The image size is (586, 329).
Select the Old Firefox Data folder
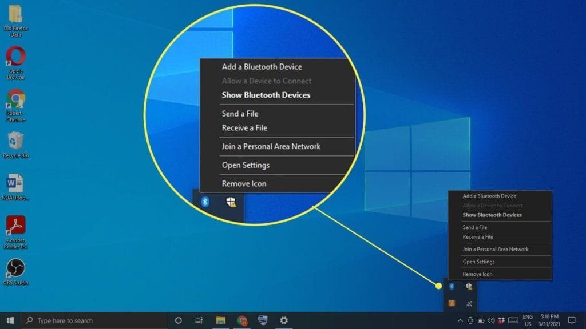tap(16, 15)
